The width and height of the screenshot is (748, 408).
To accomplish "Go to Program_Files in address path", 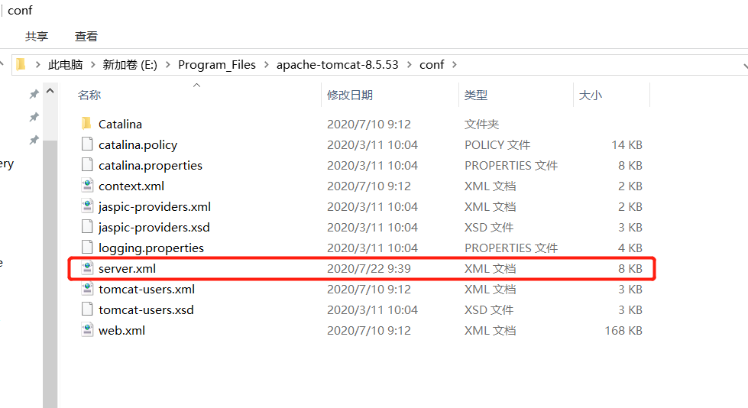I will point(217,65).
